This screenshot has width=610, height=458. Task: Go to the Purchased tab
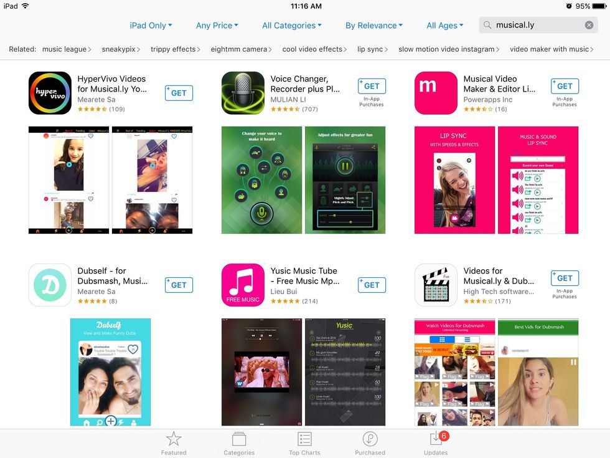pos(370,443)
